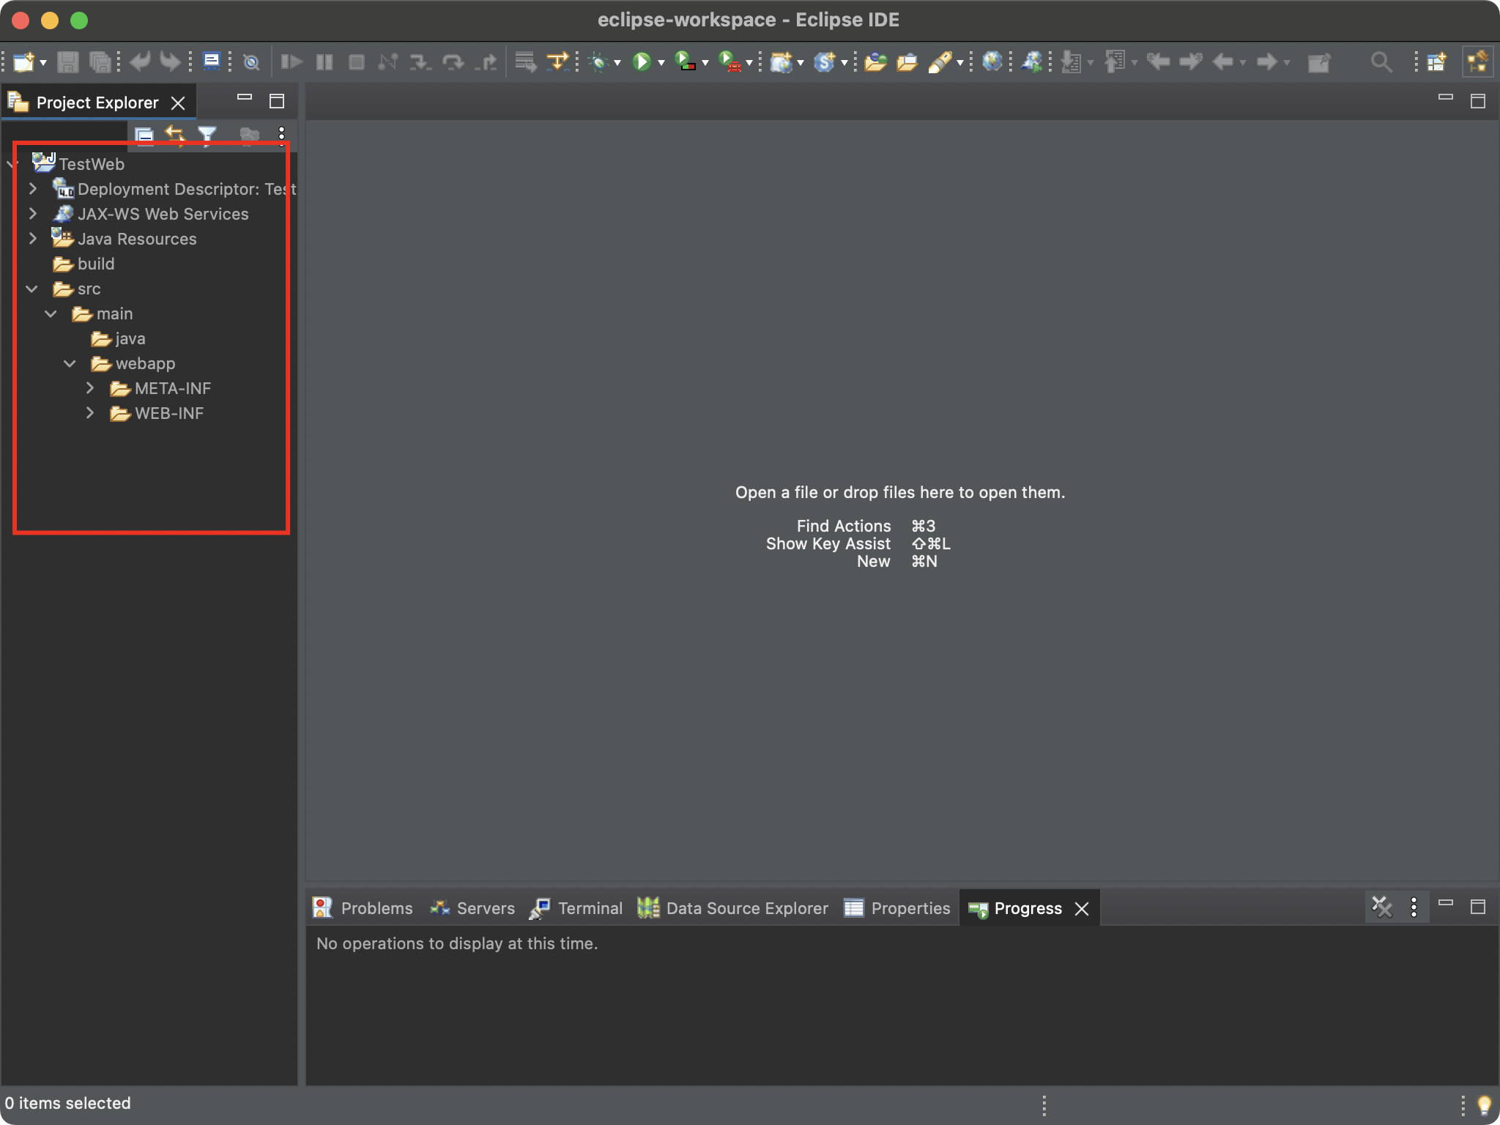Click the Pin Editor icon

1319,63
